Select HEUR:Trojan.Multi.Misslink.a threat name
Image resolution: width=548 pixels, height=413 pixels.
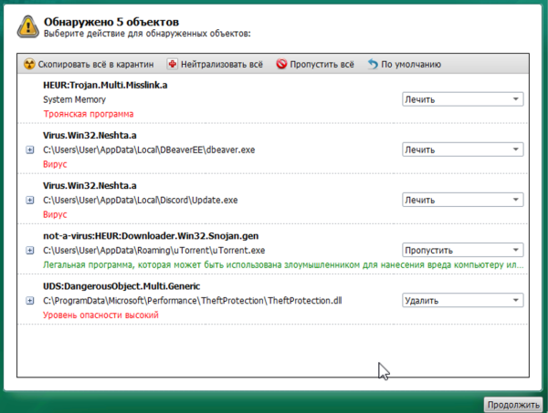(105, 85)
